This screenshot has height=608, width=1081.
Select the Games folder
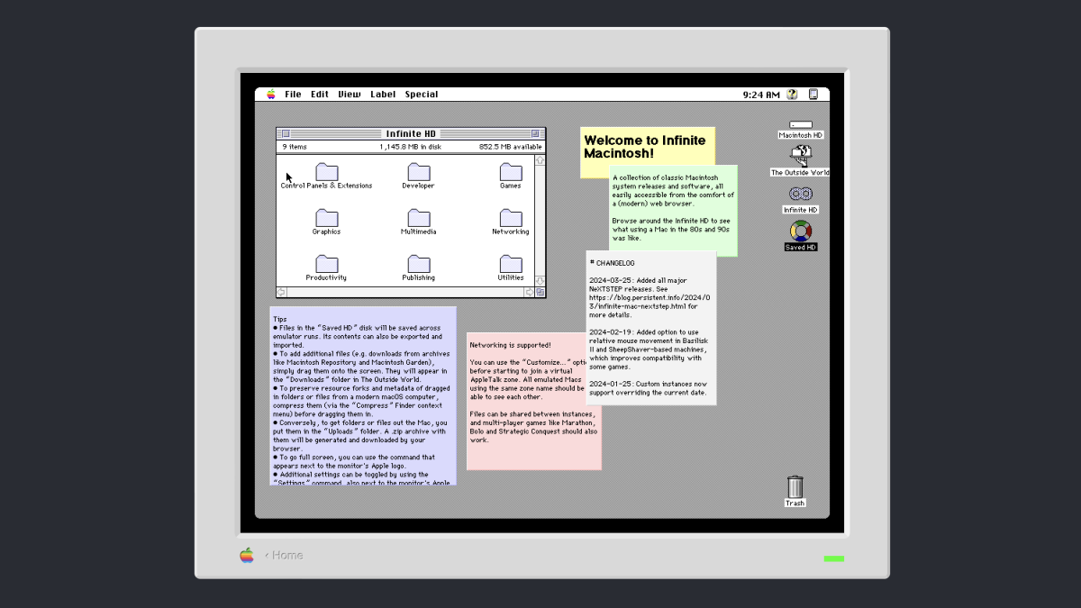click(511, 176)
